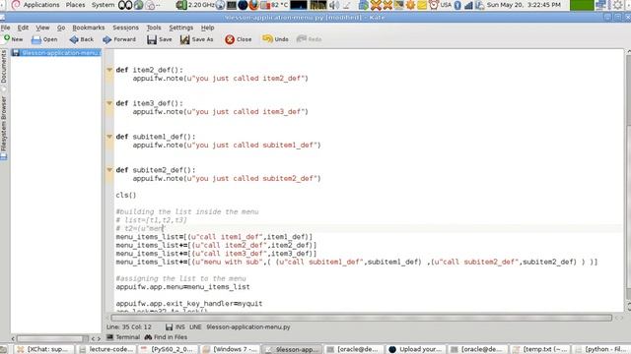Viewport: 631px width, 354px height.
Task: Switch to lecture-code taskbar window
Action: pyautogui.click(x=106, y=349)
